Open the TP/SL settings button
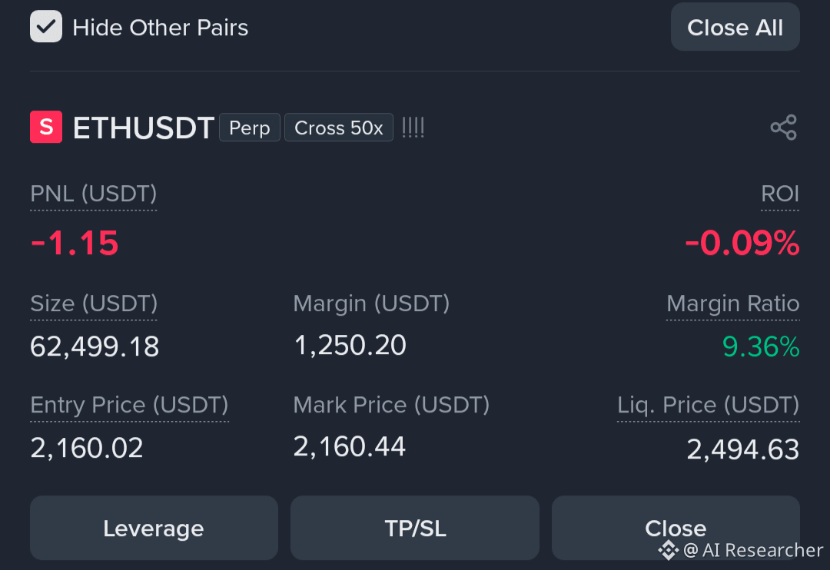Screen dimensions: 830x570 (415, 528)
